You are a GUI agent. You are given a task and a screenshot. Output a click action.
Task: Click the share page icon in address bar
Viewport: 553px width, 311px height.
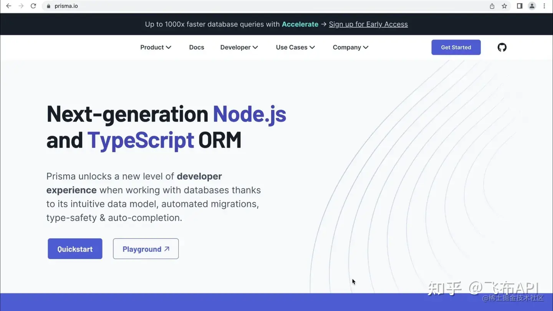point(492,6)
